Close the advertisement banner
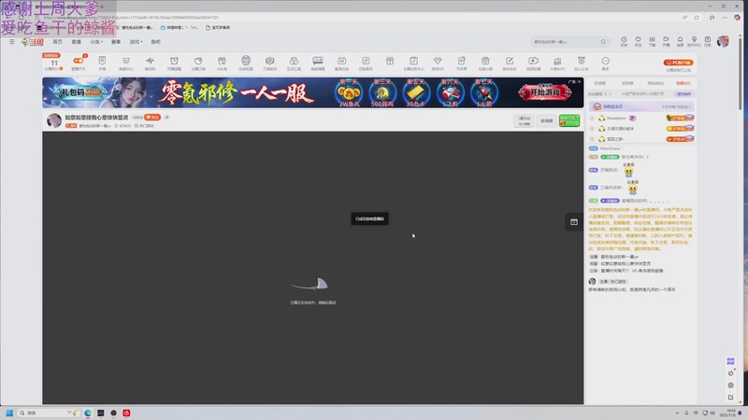This screenshot has height=420, width=748. (x=579, y=82)
